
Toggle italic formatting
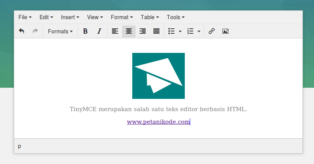tap(99, 31)
